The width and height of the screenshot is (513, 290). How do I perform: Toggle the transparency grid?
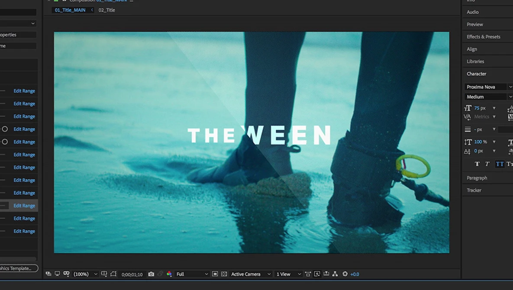tap(224, 274)
